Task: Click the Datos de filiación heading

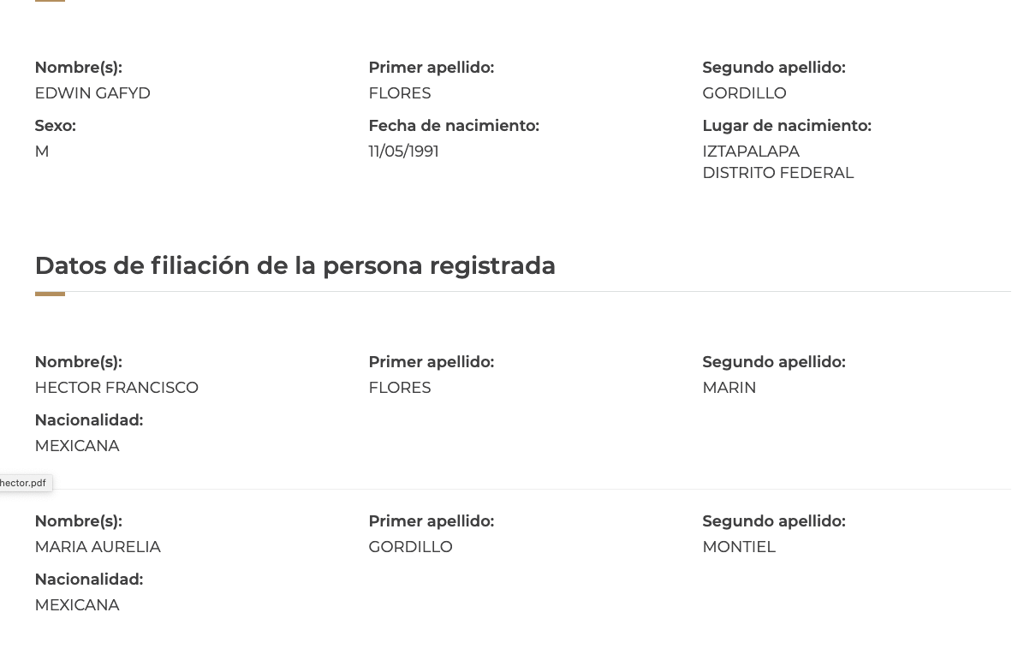Action: coord(295,265)
